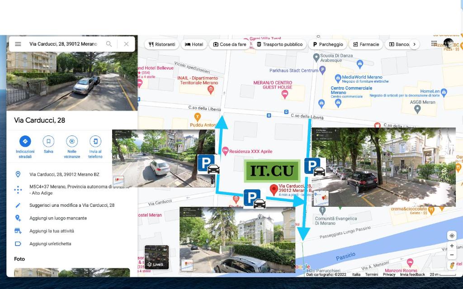
Task: Select Comunità Evangelica Di Merano marker
Action: pyautogui.click(x=322, y=210)
